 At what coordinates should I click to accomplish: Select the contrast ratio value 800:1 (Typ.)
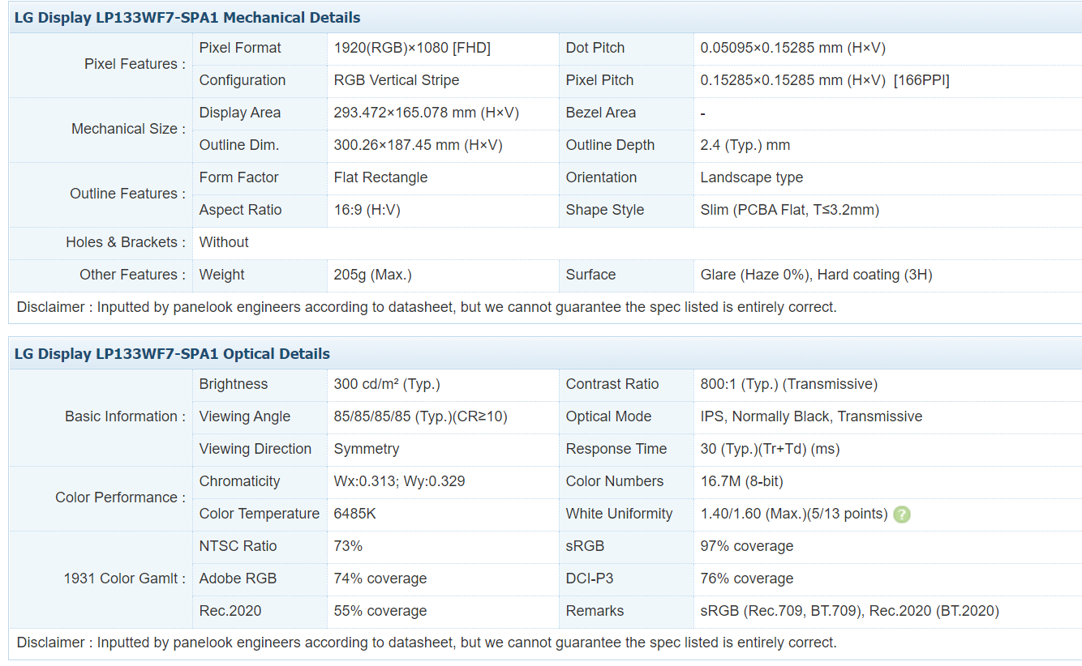(788, 384)
